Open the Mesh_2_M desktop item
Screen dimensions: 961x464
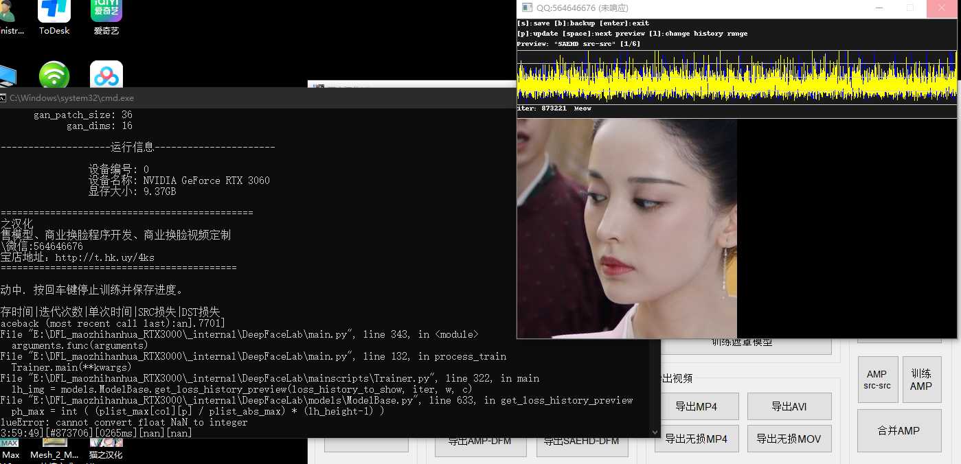click(54, 444)
